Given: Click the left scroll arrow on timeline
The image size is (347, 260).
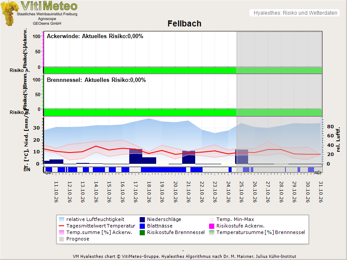Looking at the screenshot, I should [x=47, y=172].
